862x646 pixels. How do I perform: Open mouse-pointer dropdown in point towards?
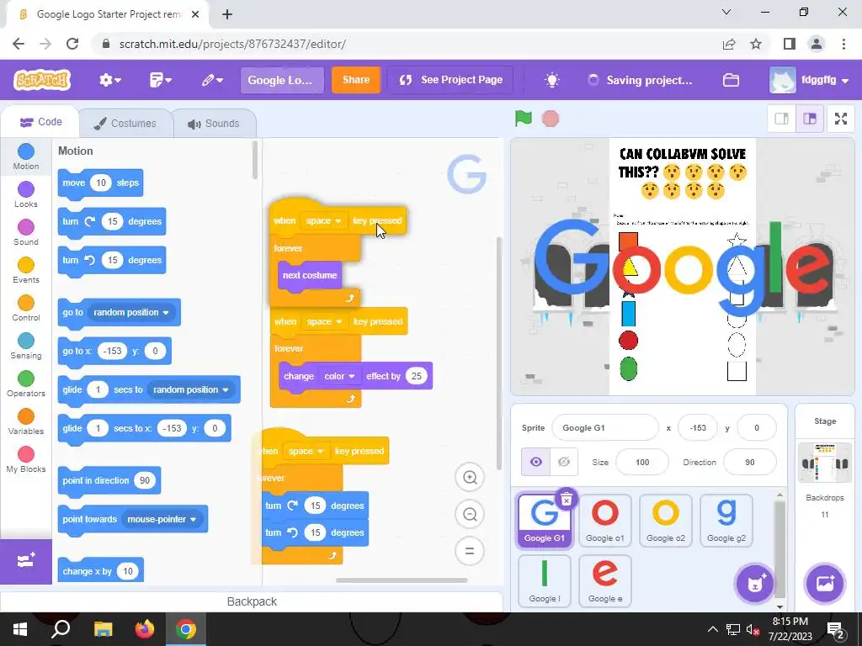tap(162, 519)
